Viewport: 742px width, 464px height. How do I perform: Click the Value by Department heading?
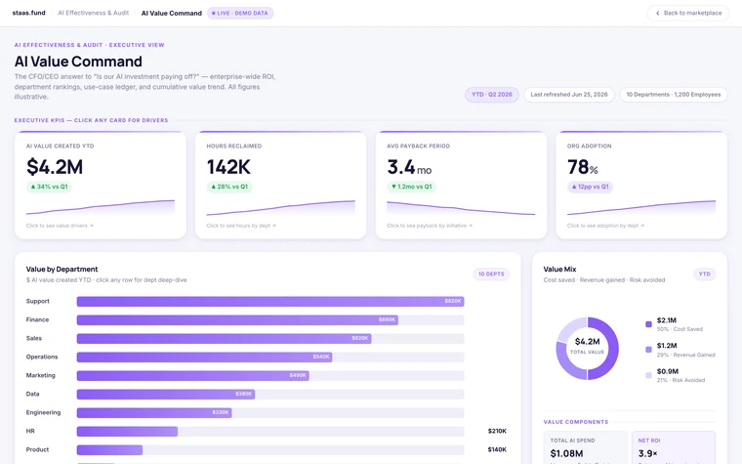click(62, 270)
